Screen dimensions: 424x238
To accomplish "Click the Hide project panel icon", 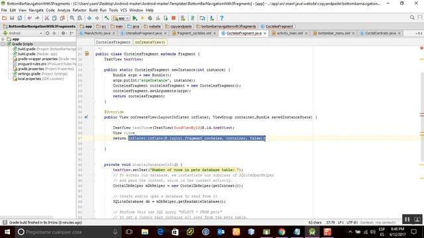I will 72,33.
